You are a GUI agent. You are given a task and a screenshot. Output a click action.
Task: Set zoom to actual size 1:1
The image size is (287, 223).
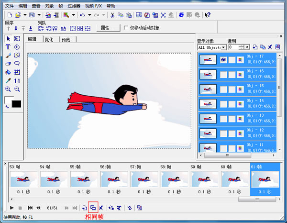click(17, 81)
